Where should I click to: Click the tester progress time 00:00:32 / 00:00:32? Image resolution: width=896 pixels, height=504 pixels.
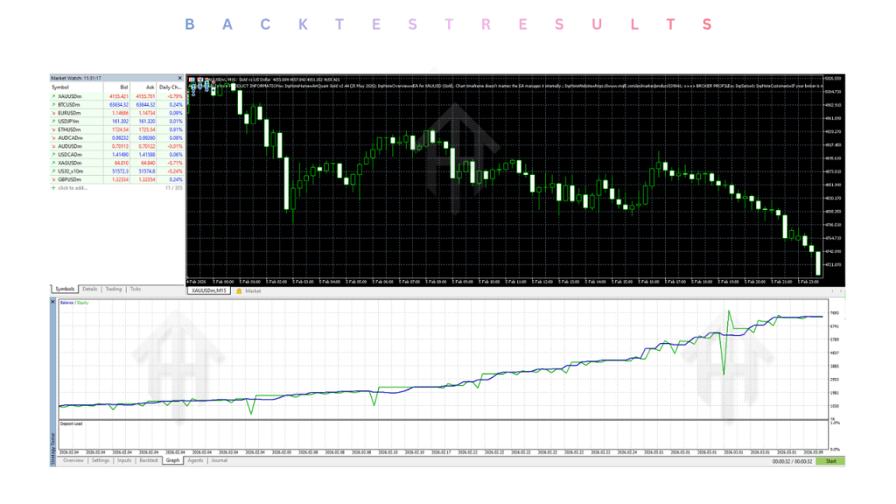[x=792, y=462]
